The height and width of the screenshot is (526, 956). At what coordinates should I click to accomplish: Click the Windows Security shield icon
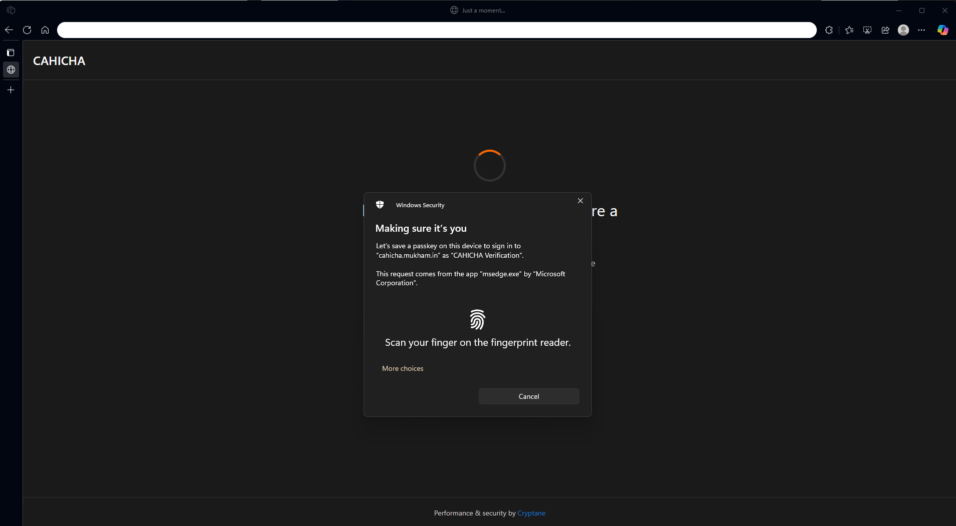coord(380,205)
